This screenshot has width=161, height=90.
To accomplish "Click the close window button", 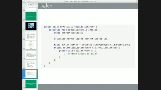I will 24,1.
